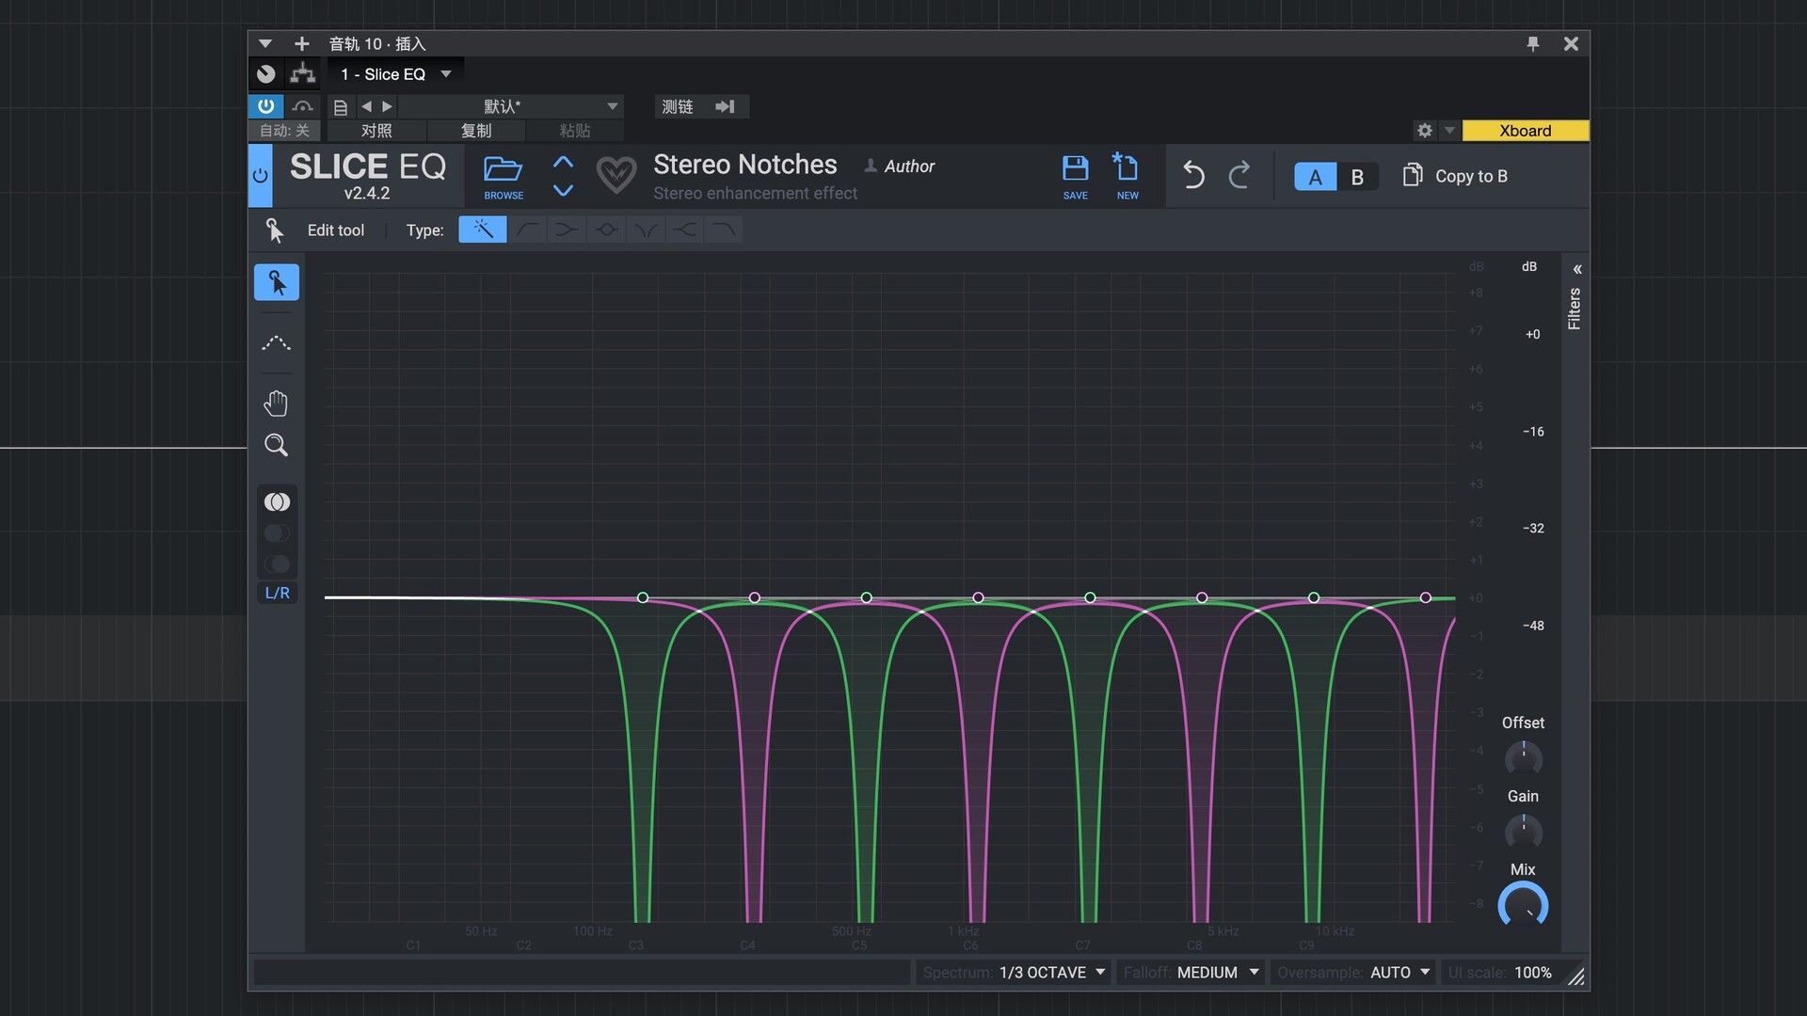Go to next host preset arrow
The image size is (1807, 1016).
(387, 107)
